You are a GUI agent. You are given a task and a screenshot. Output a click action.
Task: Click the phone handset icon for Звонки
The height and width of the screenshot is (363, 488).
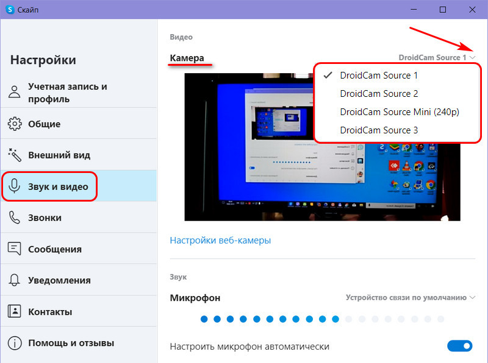14,217
